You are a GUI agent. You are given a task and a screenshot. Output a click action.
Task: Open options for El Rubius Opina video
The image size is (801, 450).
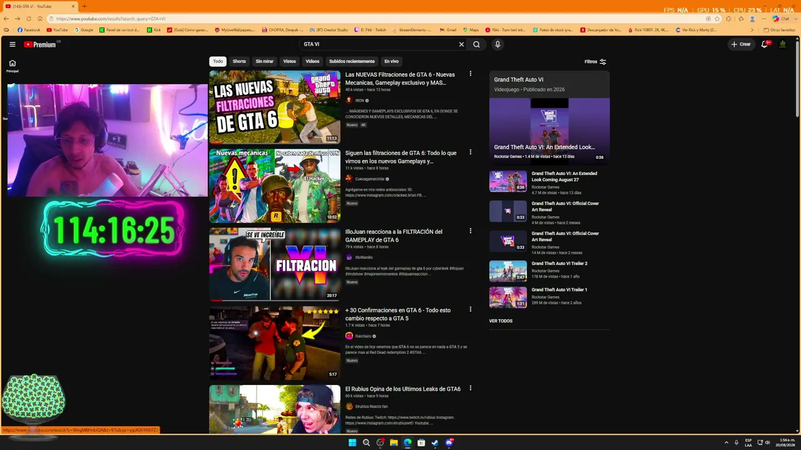point(471,388)
